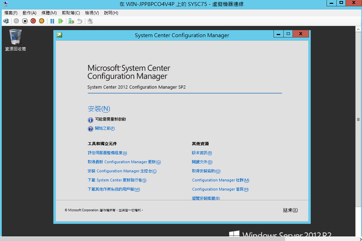Screen dimensions: 362x241
Task: Click the Configuration Manager window title icon
Action: [x=59, y=35]
